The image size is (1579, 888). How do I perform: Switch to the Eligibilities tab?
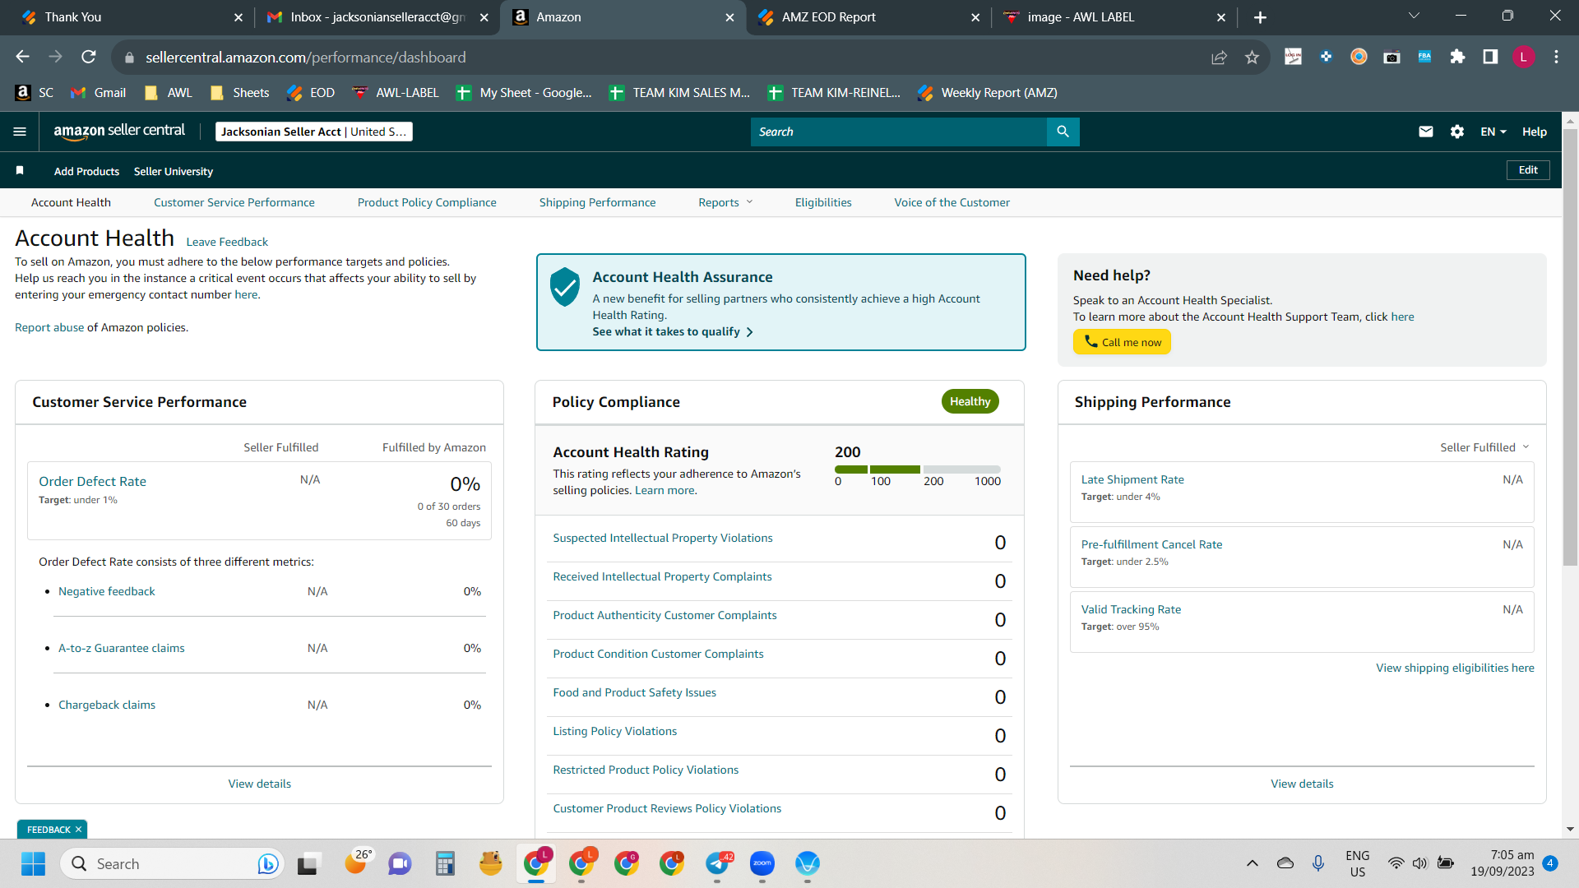tap(823, 202)
